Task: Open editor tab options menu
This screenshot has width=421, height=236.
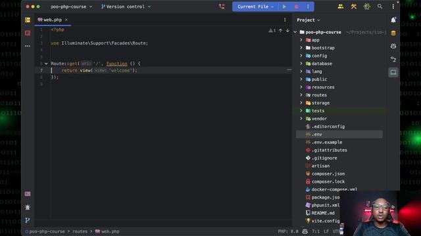Action: tap(285, 20)
